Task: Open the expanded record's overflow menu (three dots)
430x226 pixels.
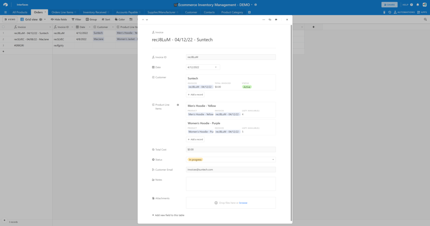Action: pyautogui.click(x=264, y=19)
